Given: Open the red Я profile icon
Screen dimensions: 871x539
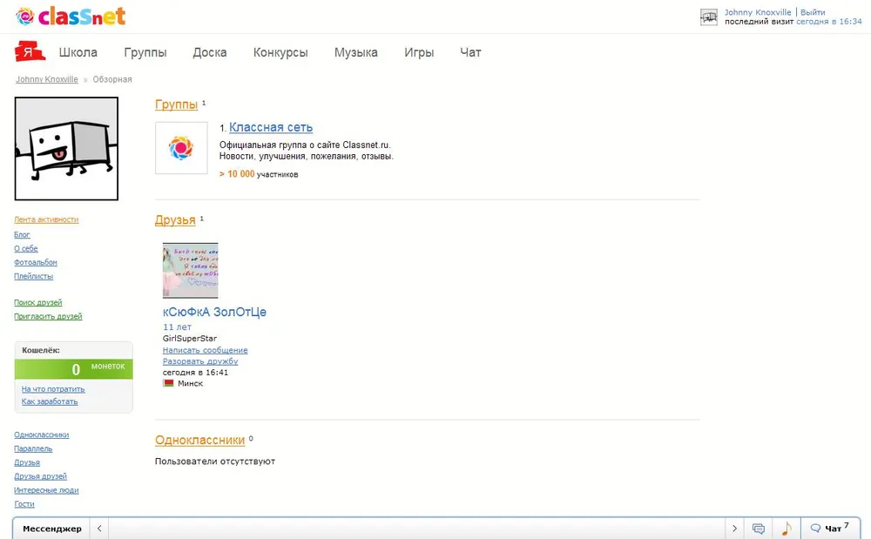Looking at the screenshot, I should pyautogui.click(x=30, y=51).
